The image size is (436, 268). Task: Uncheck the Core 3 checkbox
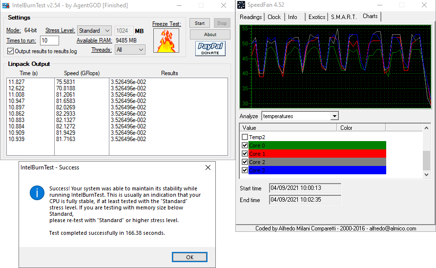(245, 170)
